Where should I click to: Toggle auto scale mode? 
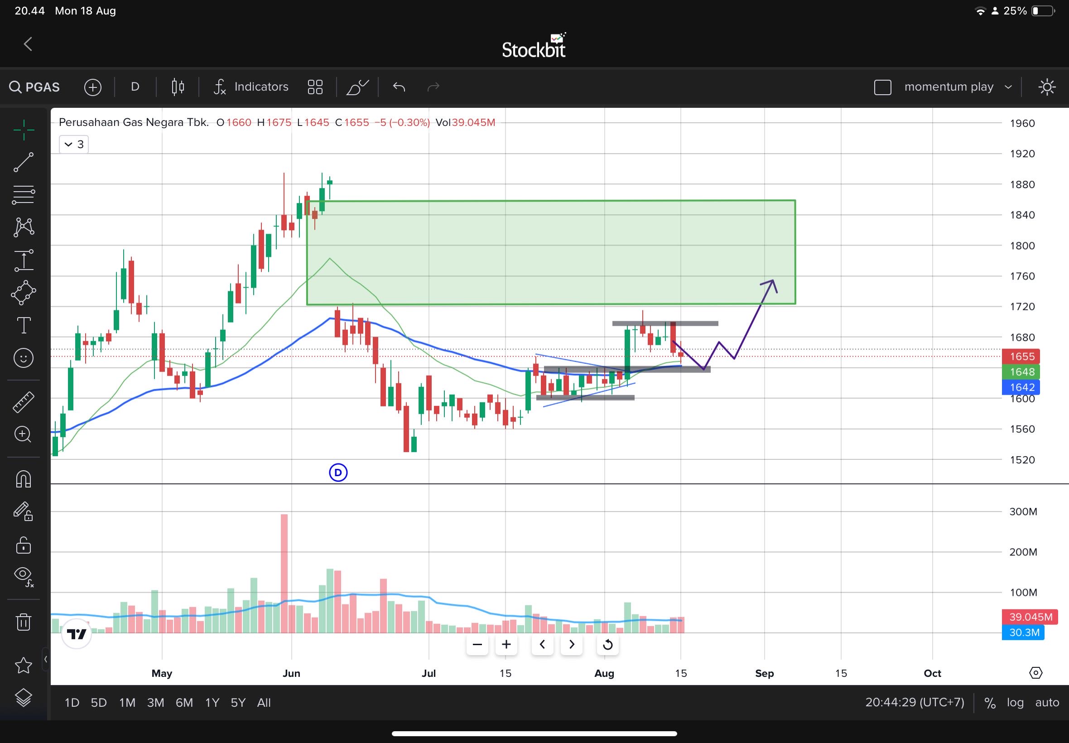[1047, 703]
